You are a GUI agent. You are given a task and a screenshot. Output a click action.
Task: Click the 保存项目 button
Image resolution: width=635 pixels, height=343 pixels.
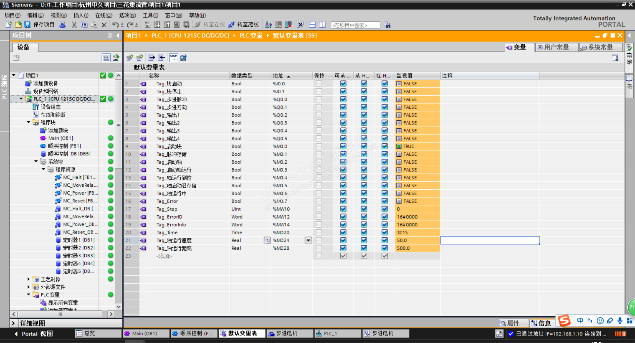40,25
